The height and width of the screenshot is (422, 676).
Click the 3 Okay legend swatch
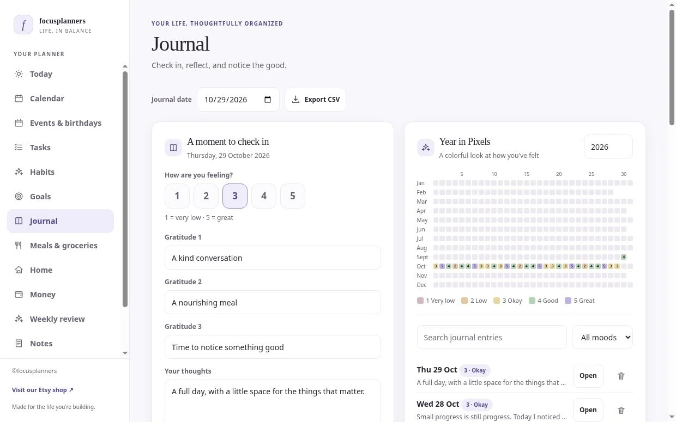pos(497,301)
